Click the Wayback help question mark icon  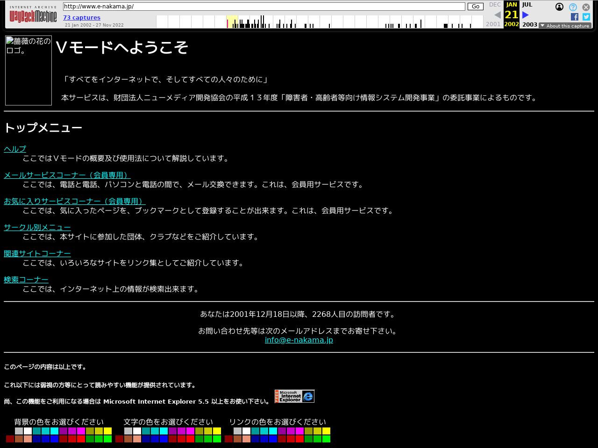click(573, 7)
